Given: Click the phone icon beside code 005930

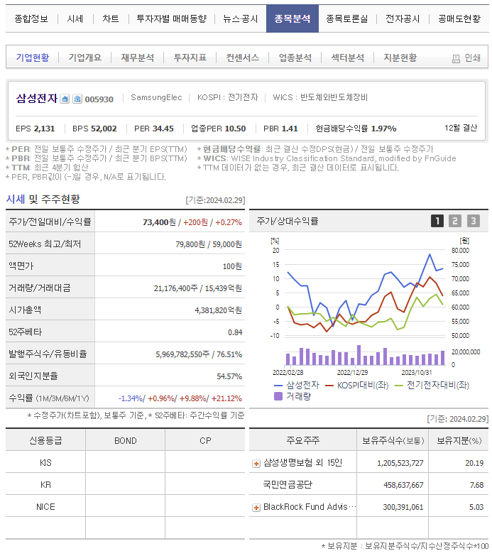Looking at the screenshot, I should [77, 99].
